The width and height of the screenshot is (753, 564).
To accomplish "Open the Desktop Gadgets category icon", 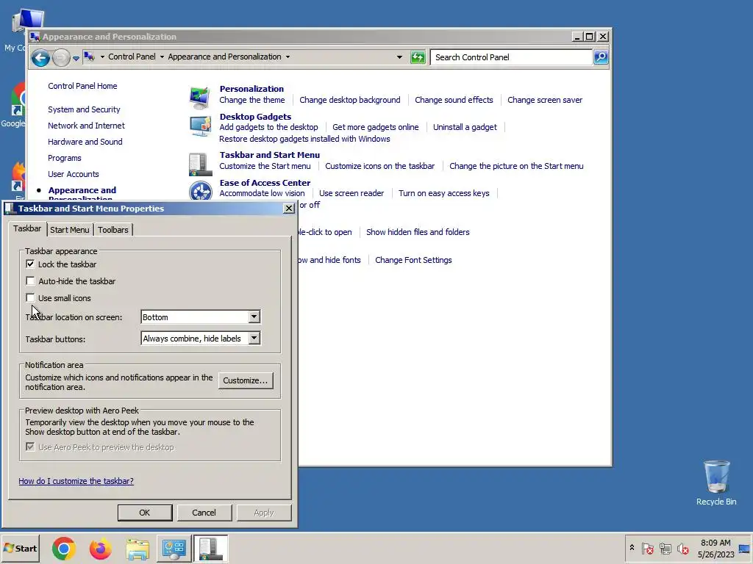I will point(200,126).
